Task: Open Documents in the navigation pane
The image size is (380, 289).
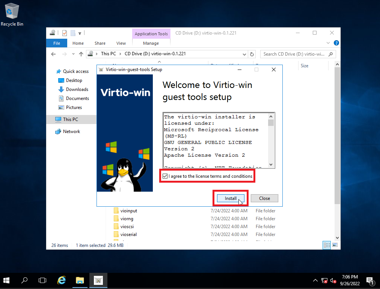Action: pyautogui.click(x=74, y=98)
